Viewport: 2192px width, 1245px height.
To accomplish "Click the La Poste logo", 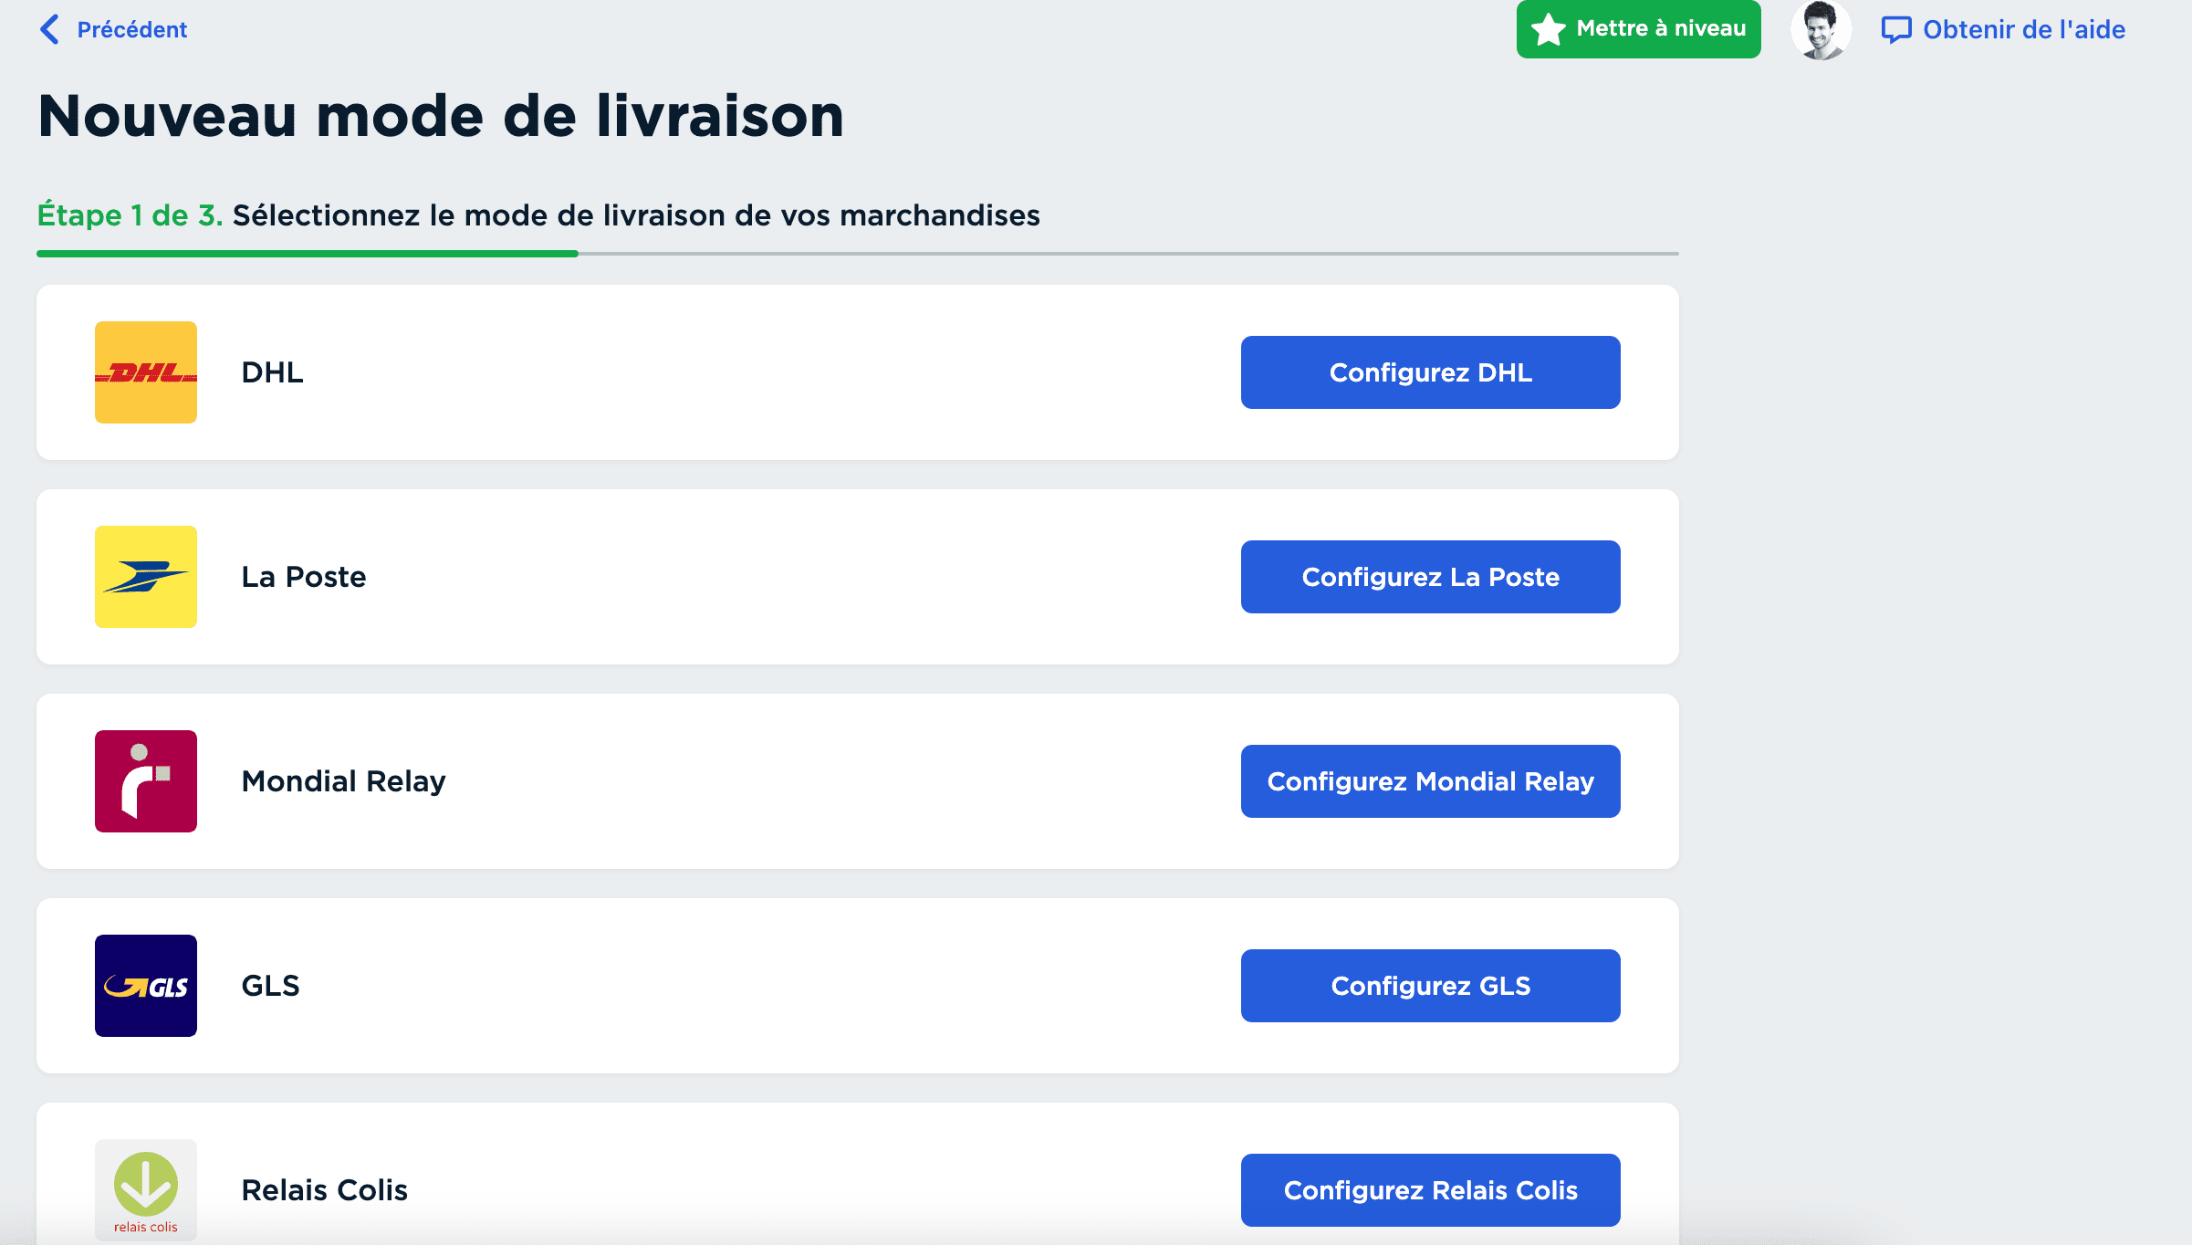I will pos(146,577).
